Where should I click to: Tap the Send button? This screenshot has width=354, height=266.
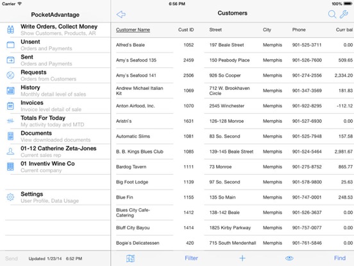[x=12, y=258]
